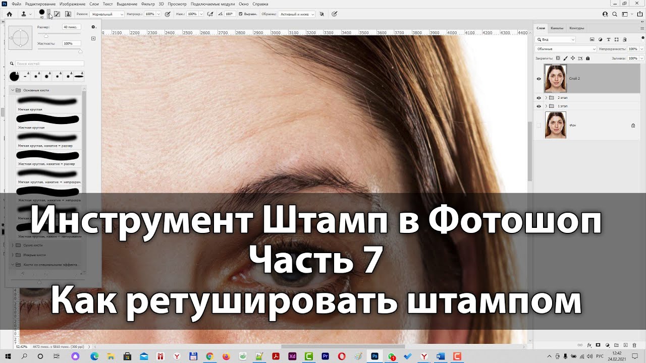Viewport: 646px width, 363px height.
Task: Click the Home icon in options bar
Action: coord(9,14)
